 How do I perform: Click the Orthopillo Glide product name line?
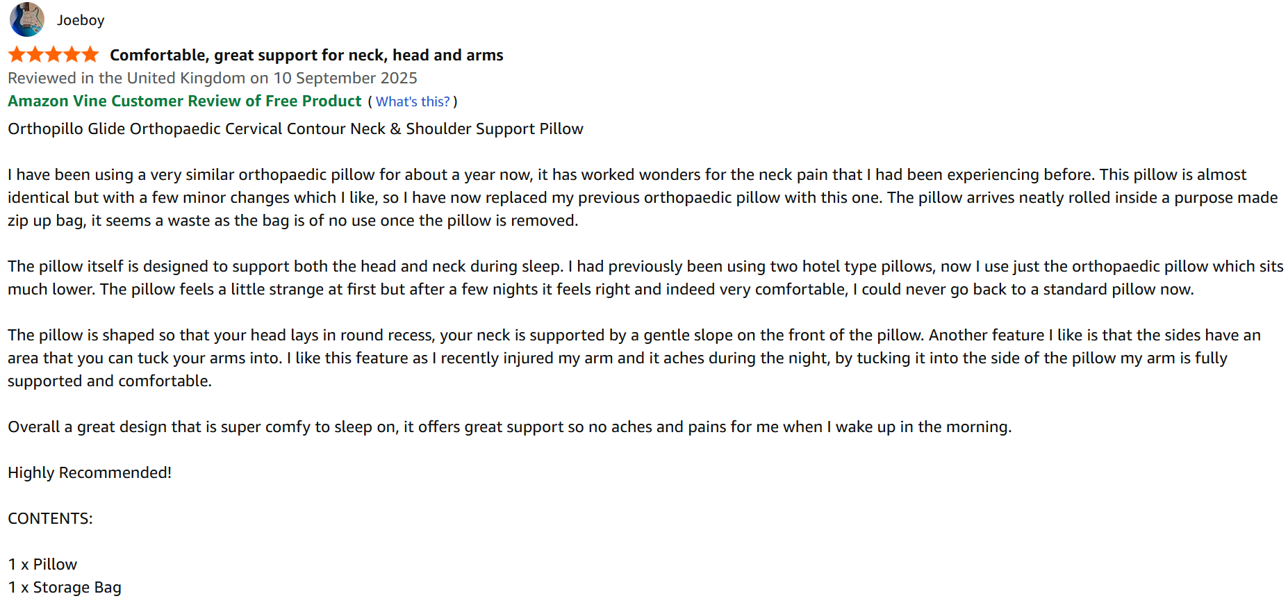pos(295,129)
